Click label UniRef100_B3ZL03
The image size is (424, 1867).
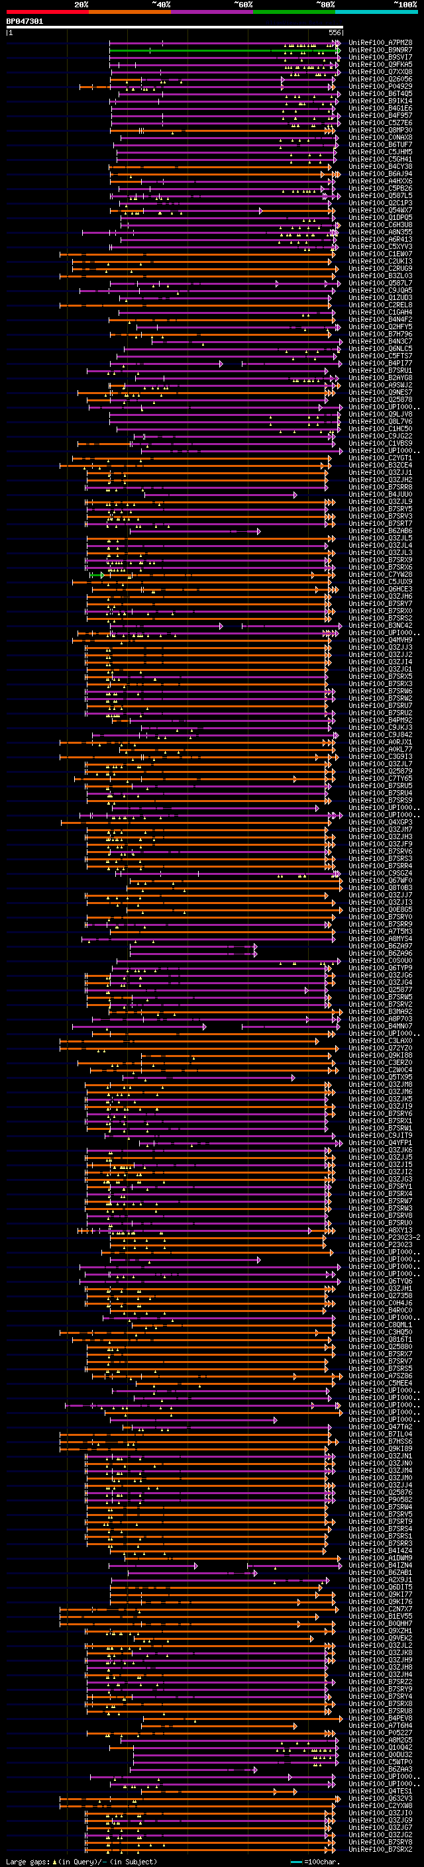click(x=380, y=276)
